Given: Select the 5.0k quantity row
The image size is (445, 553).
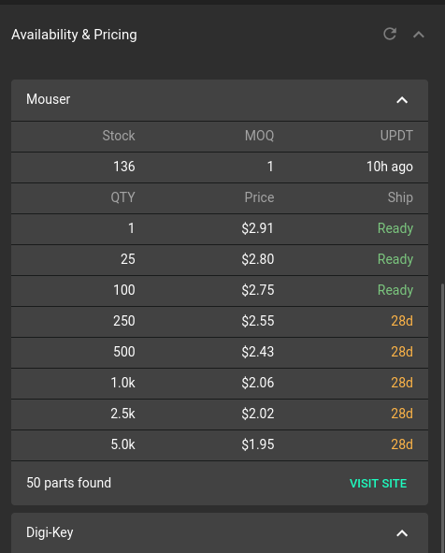Looking at the screenshot, I should coord(220,445).
